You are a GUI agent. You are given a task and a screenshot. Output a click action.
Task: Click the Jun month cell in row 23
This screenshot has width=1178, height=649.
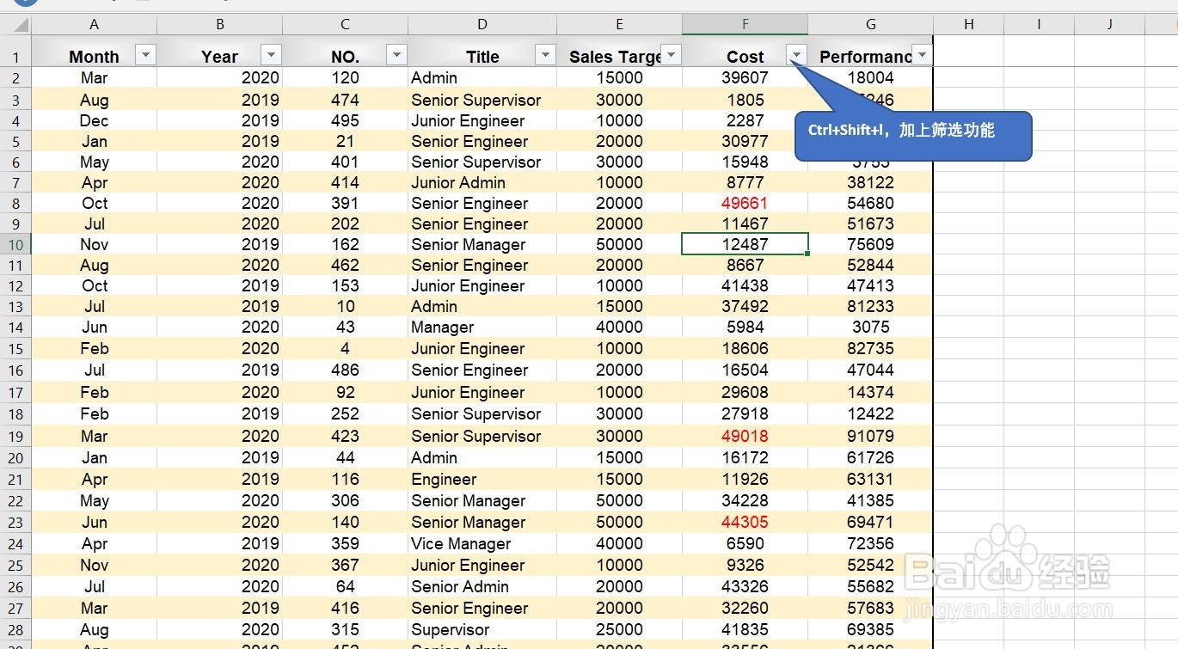[95, 522]
